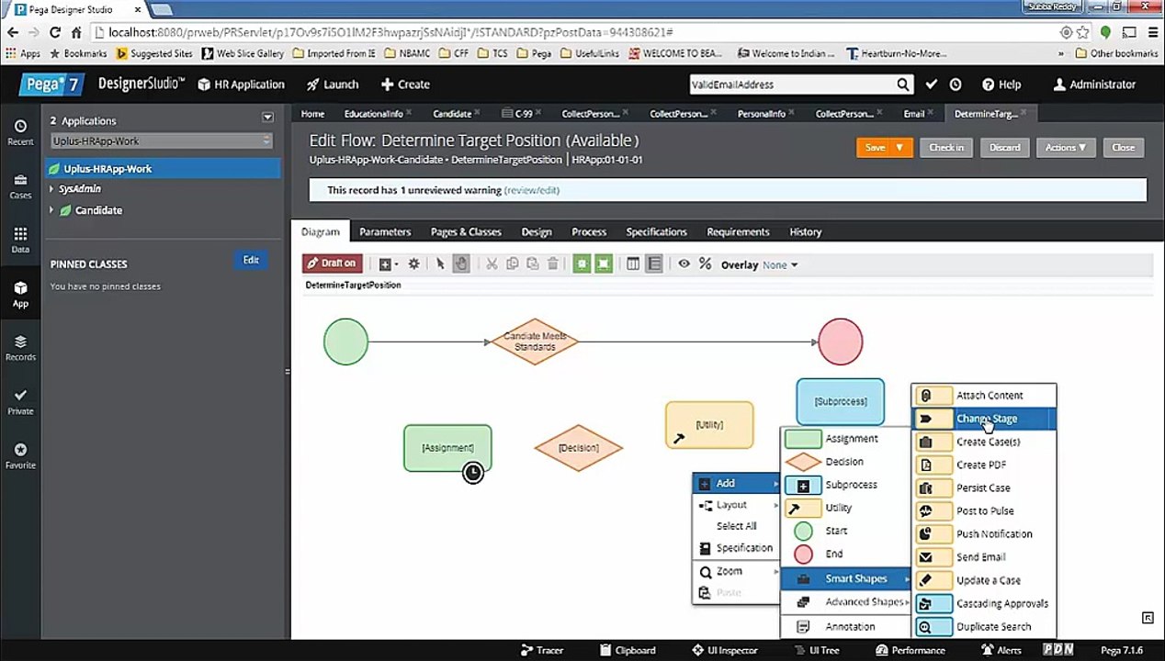Open the Records explorer icon

[20, 348]
